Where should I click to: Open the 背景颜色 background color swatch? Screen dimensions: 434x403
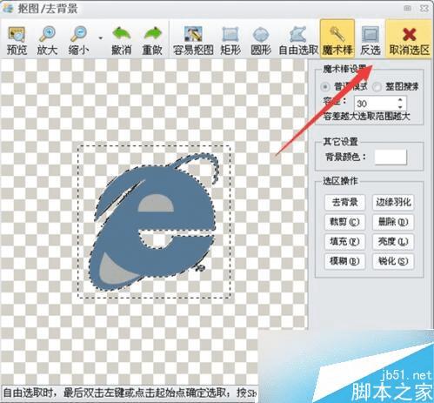[x=391, y=157]
